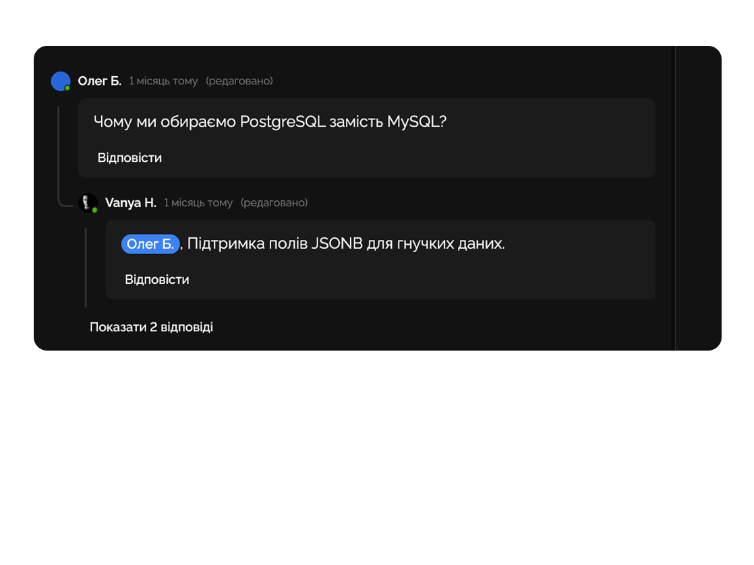Click the green online status dot on Олег Б.'s avatar

[67, 88]
